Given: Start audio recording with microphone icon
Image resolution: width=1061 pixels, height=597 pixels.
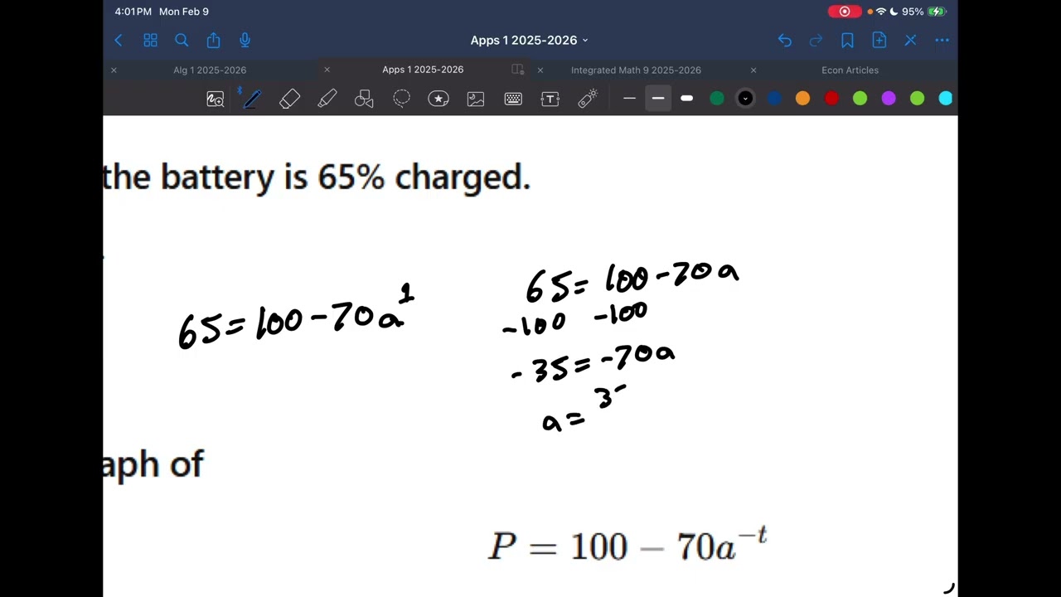Looking at the screenshot, I should pos(245,40).
